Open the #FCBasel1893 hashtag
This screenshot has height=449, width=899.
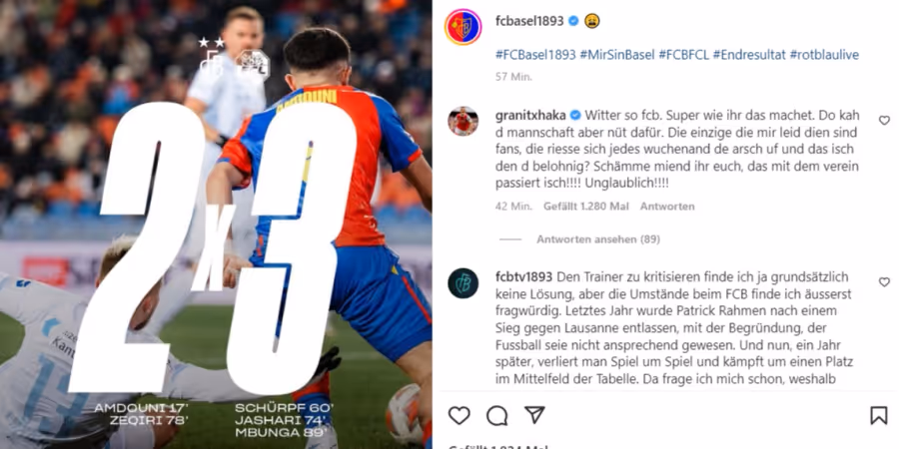coord(535,55)
